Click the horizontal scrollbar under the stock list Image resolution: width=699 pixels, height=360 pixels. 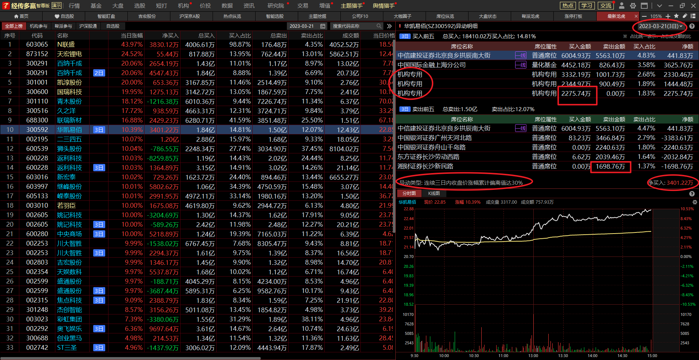coord(130,358)
